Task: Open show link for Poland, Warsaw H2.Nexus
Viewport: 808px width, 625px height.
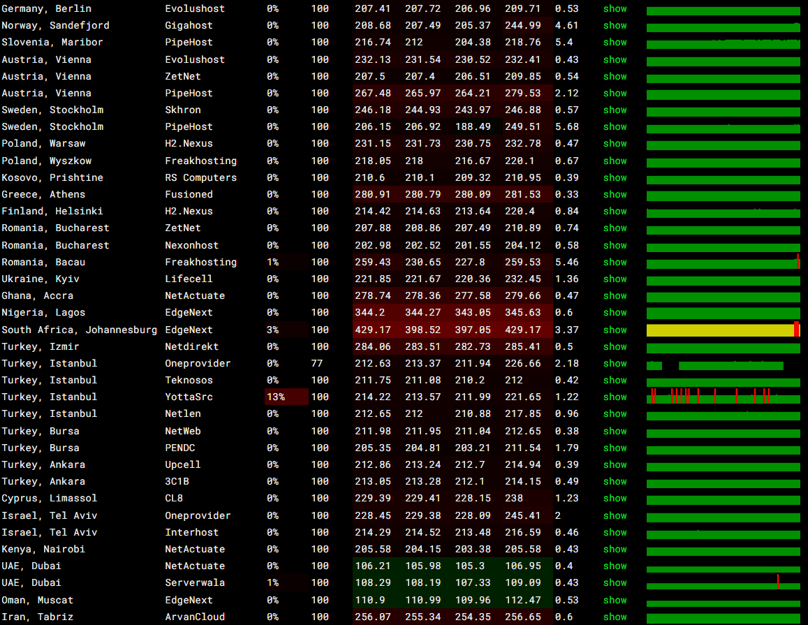Action: click(615, 144)
